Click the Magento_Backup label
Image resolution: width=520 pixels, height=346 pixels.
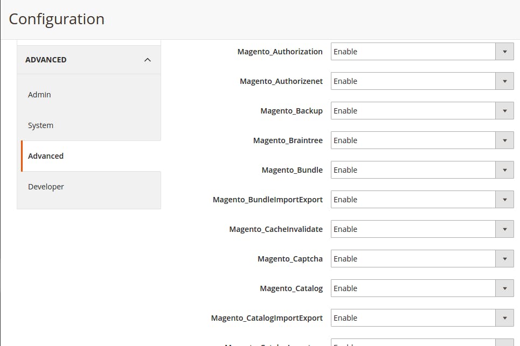[292, 111]
